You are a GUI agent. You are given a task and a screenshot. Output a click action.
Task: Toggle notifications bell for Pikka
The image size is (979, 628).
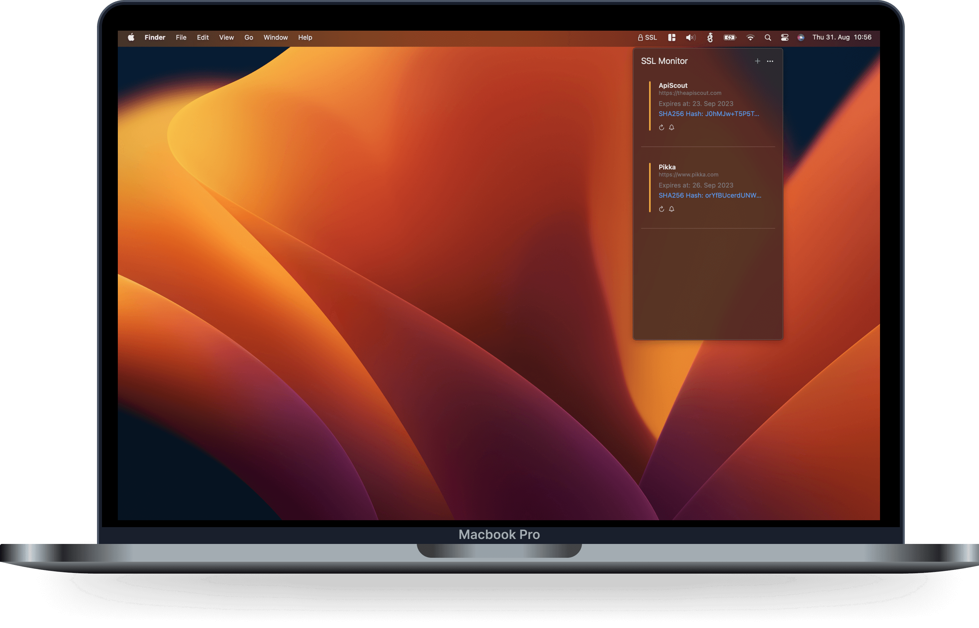(672, 209)
